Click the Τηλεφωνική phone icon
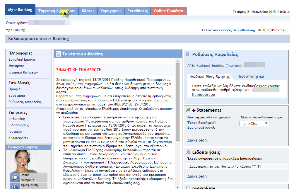Screen dimensions: 294x189 click(15, 186)
